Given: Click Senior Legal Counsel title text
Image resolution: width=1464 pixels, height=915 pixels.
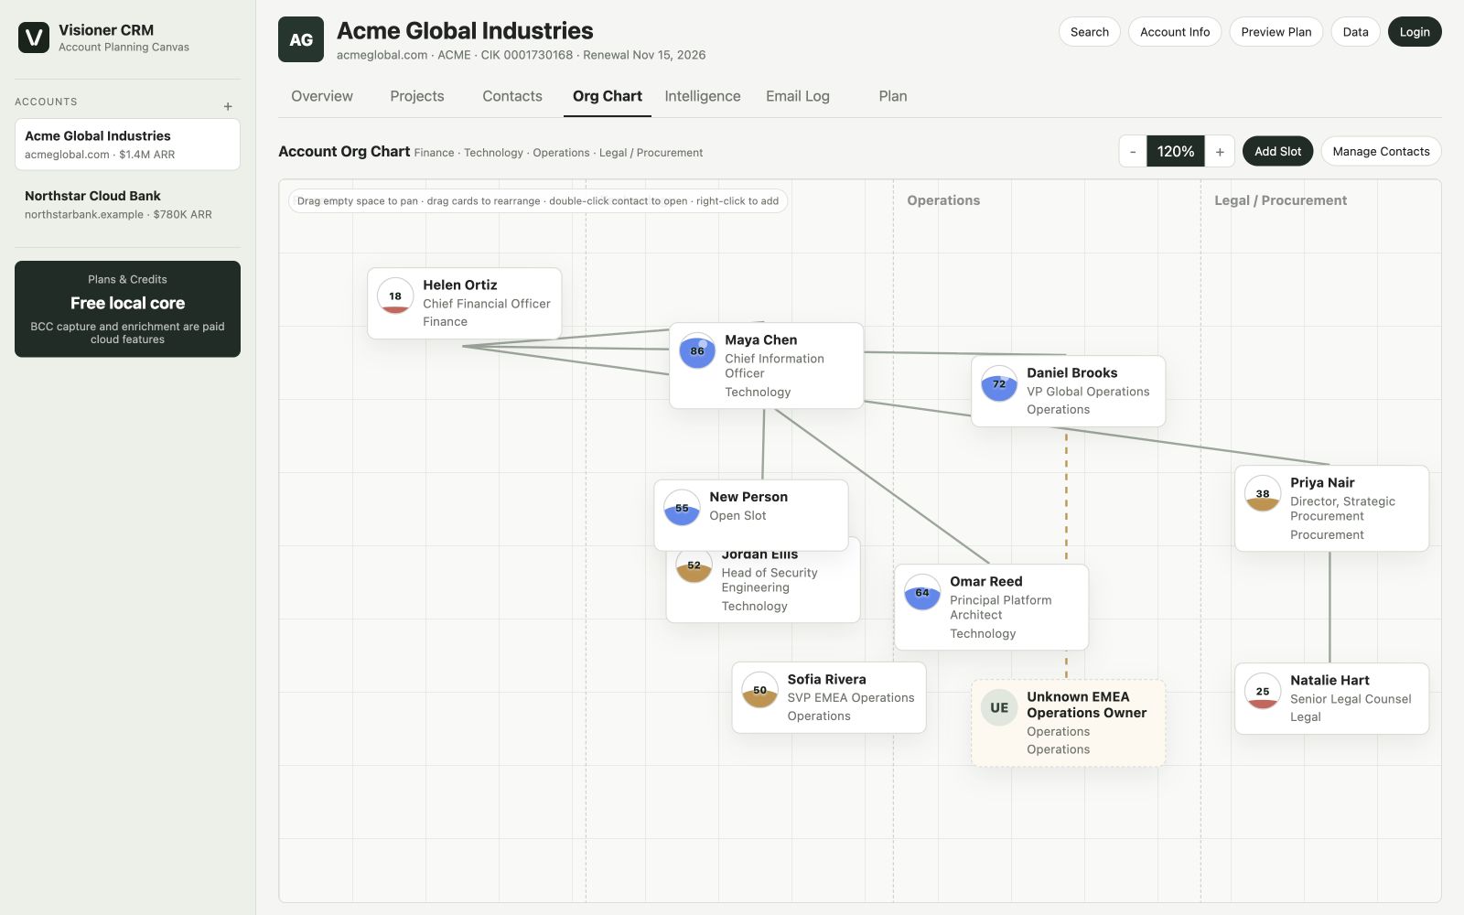Looking at the screenshot, I should pos(1351,699).
